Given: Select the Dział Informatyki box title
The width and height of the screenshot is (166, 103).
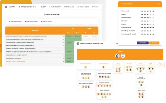Looking at the screenshot, I should tap(85, 64).
